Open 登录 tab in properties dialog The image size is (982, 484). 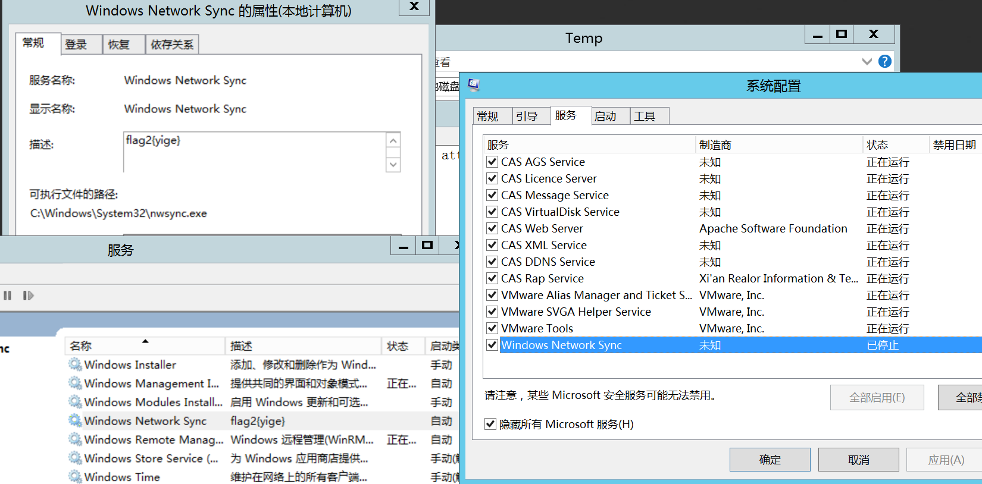click(x=82, y=45)
